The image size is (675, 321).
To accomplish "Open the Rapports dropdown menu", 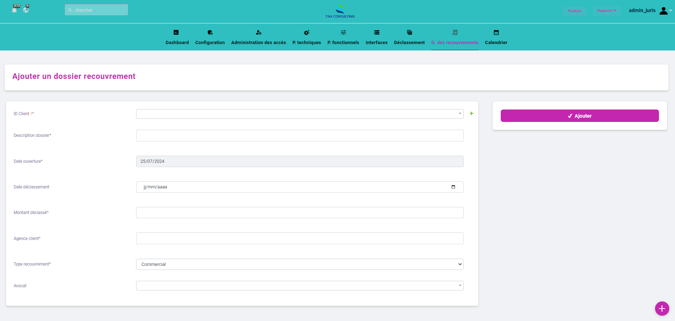I will [x=607, y=11].
